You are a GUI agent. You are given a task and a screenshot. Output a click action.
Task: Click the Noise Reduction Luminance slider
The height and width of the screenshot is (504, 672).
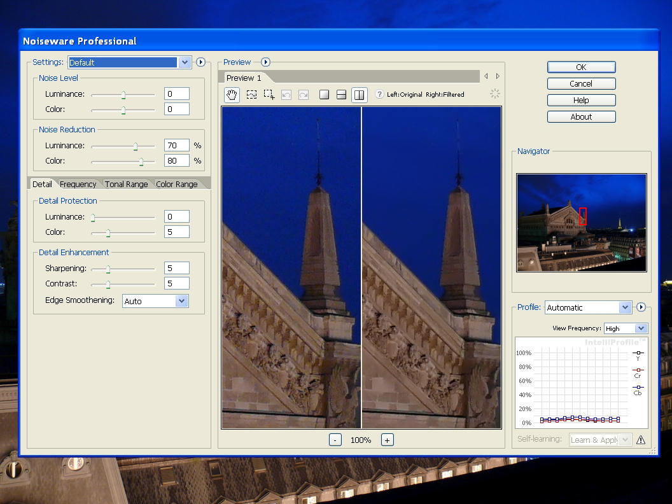(x=136, y=146)
